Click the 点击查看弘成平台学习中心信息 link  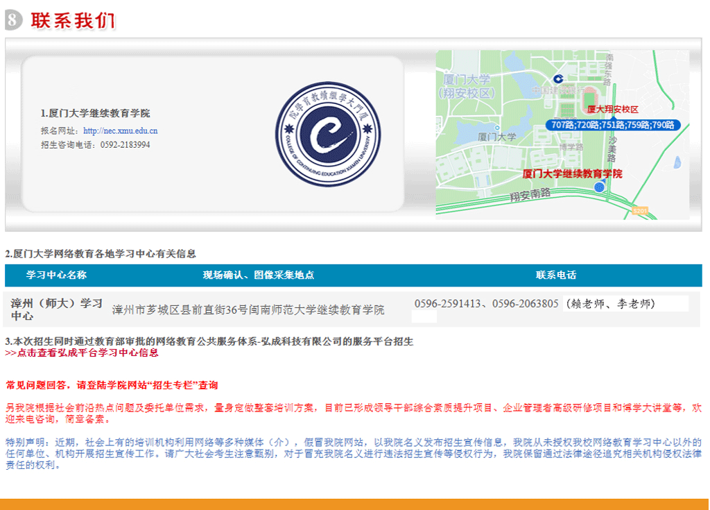coord(82,352)
